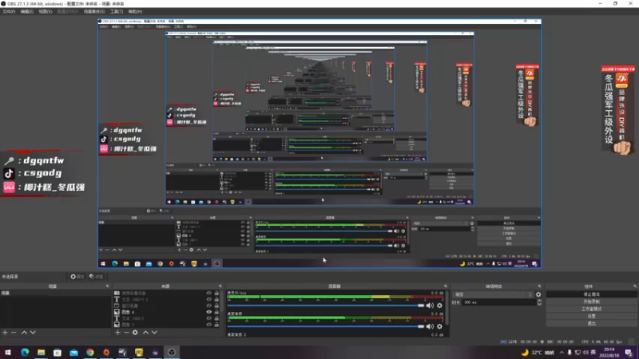
Task: Open the 帮助(H) menu
Action: click(x=135, y=11)
